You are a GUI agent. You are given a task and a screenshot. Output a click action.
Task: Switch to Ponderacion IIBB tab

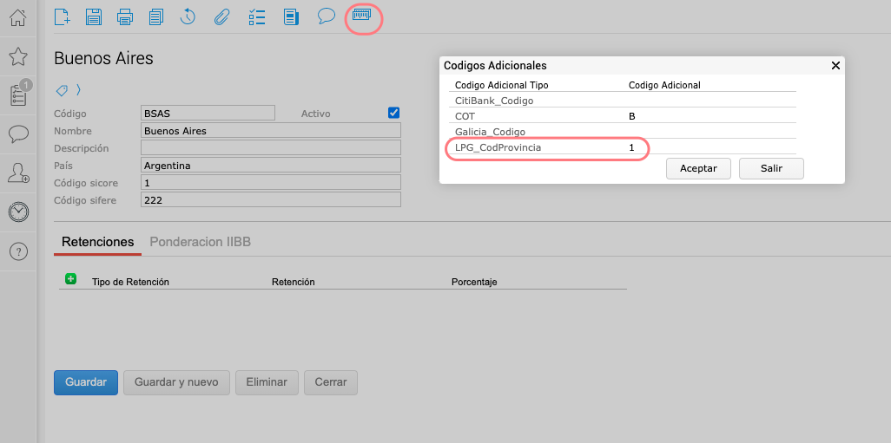click(x=201, y=242)
